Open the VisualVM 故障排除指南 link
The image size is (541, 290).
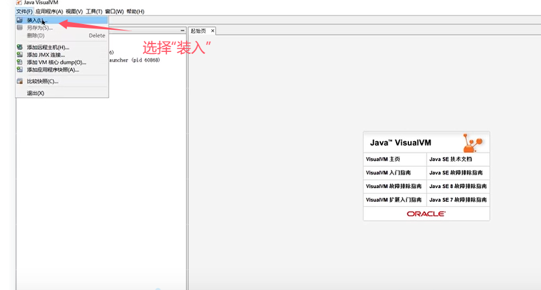[x=393, y=186]
